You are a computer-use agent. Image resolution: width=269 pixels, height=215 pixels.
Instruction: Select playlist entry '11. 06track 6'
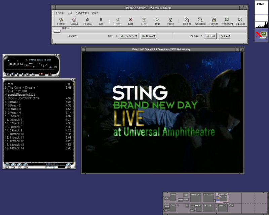(38, 120)
